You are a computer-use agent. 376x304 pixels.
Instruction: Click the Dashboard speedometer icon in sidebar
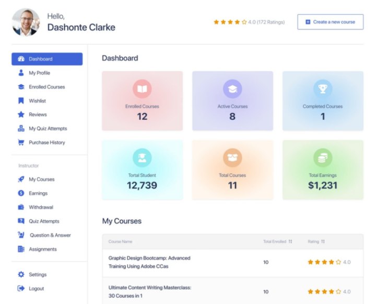tap(21, 59)
